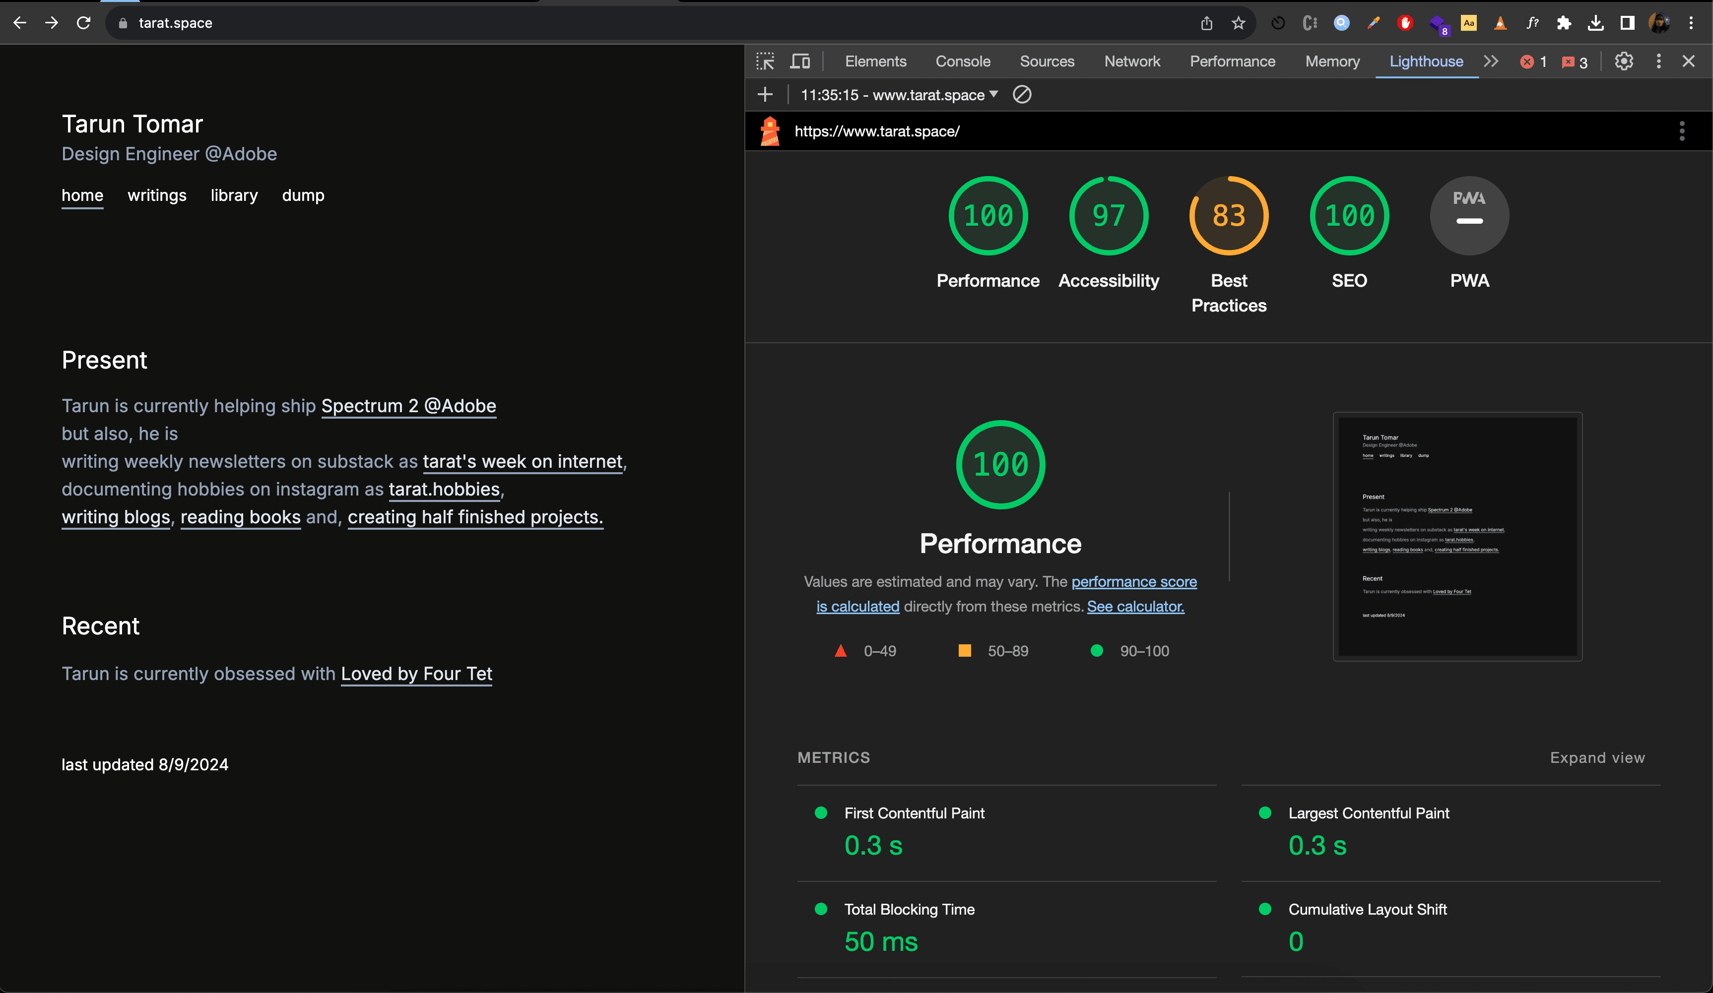1713x993 pixels.
Task: Switch to the Memory tab
Action: point(1332,61)
